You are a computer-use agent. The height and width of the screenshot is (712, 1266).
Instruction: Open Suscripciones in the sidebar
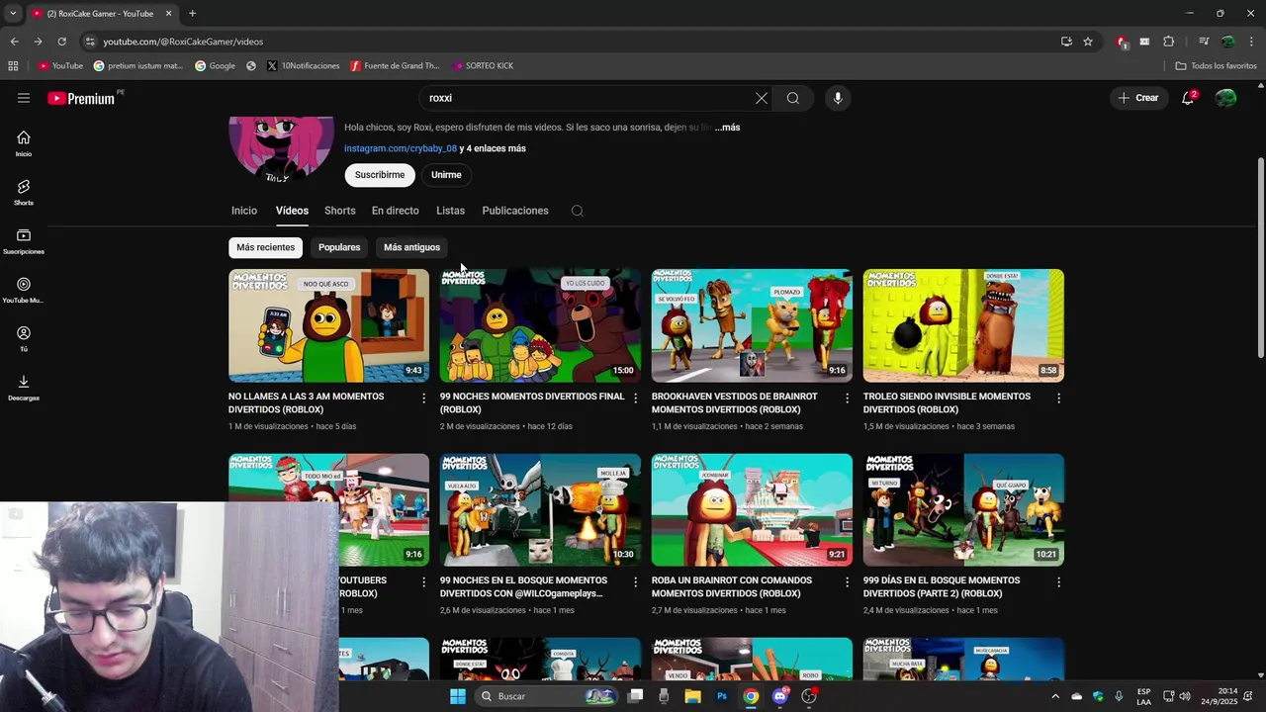coord(24,241)
